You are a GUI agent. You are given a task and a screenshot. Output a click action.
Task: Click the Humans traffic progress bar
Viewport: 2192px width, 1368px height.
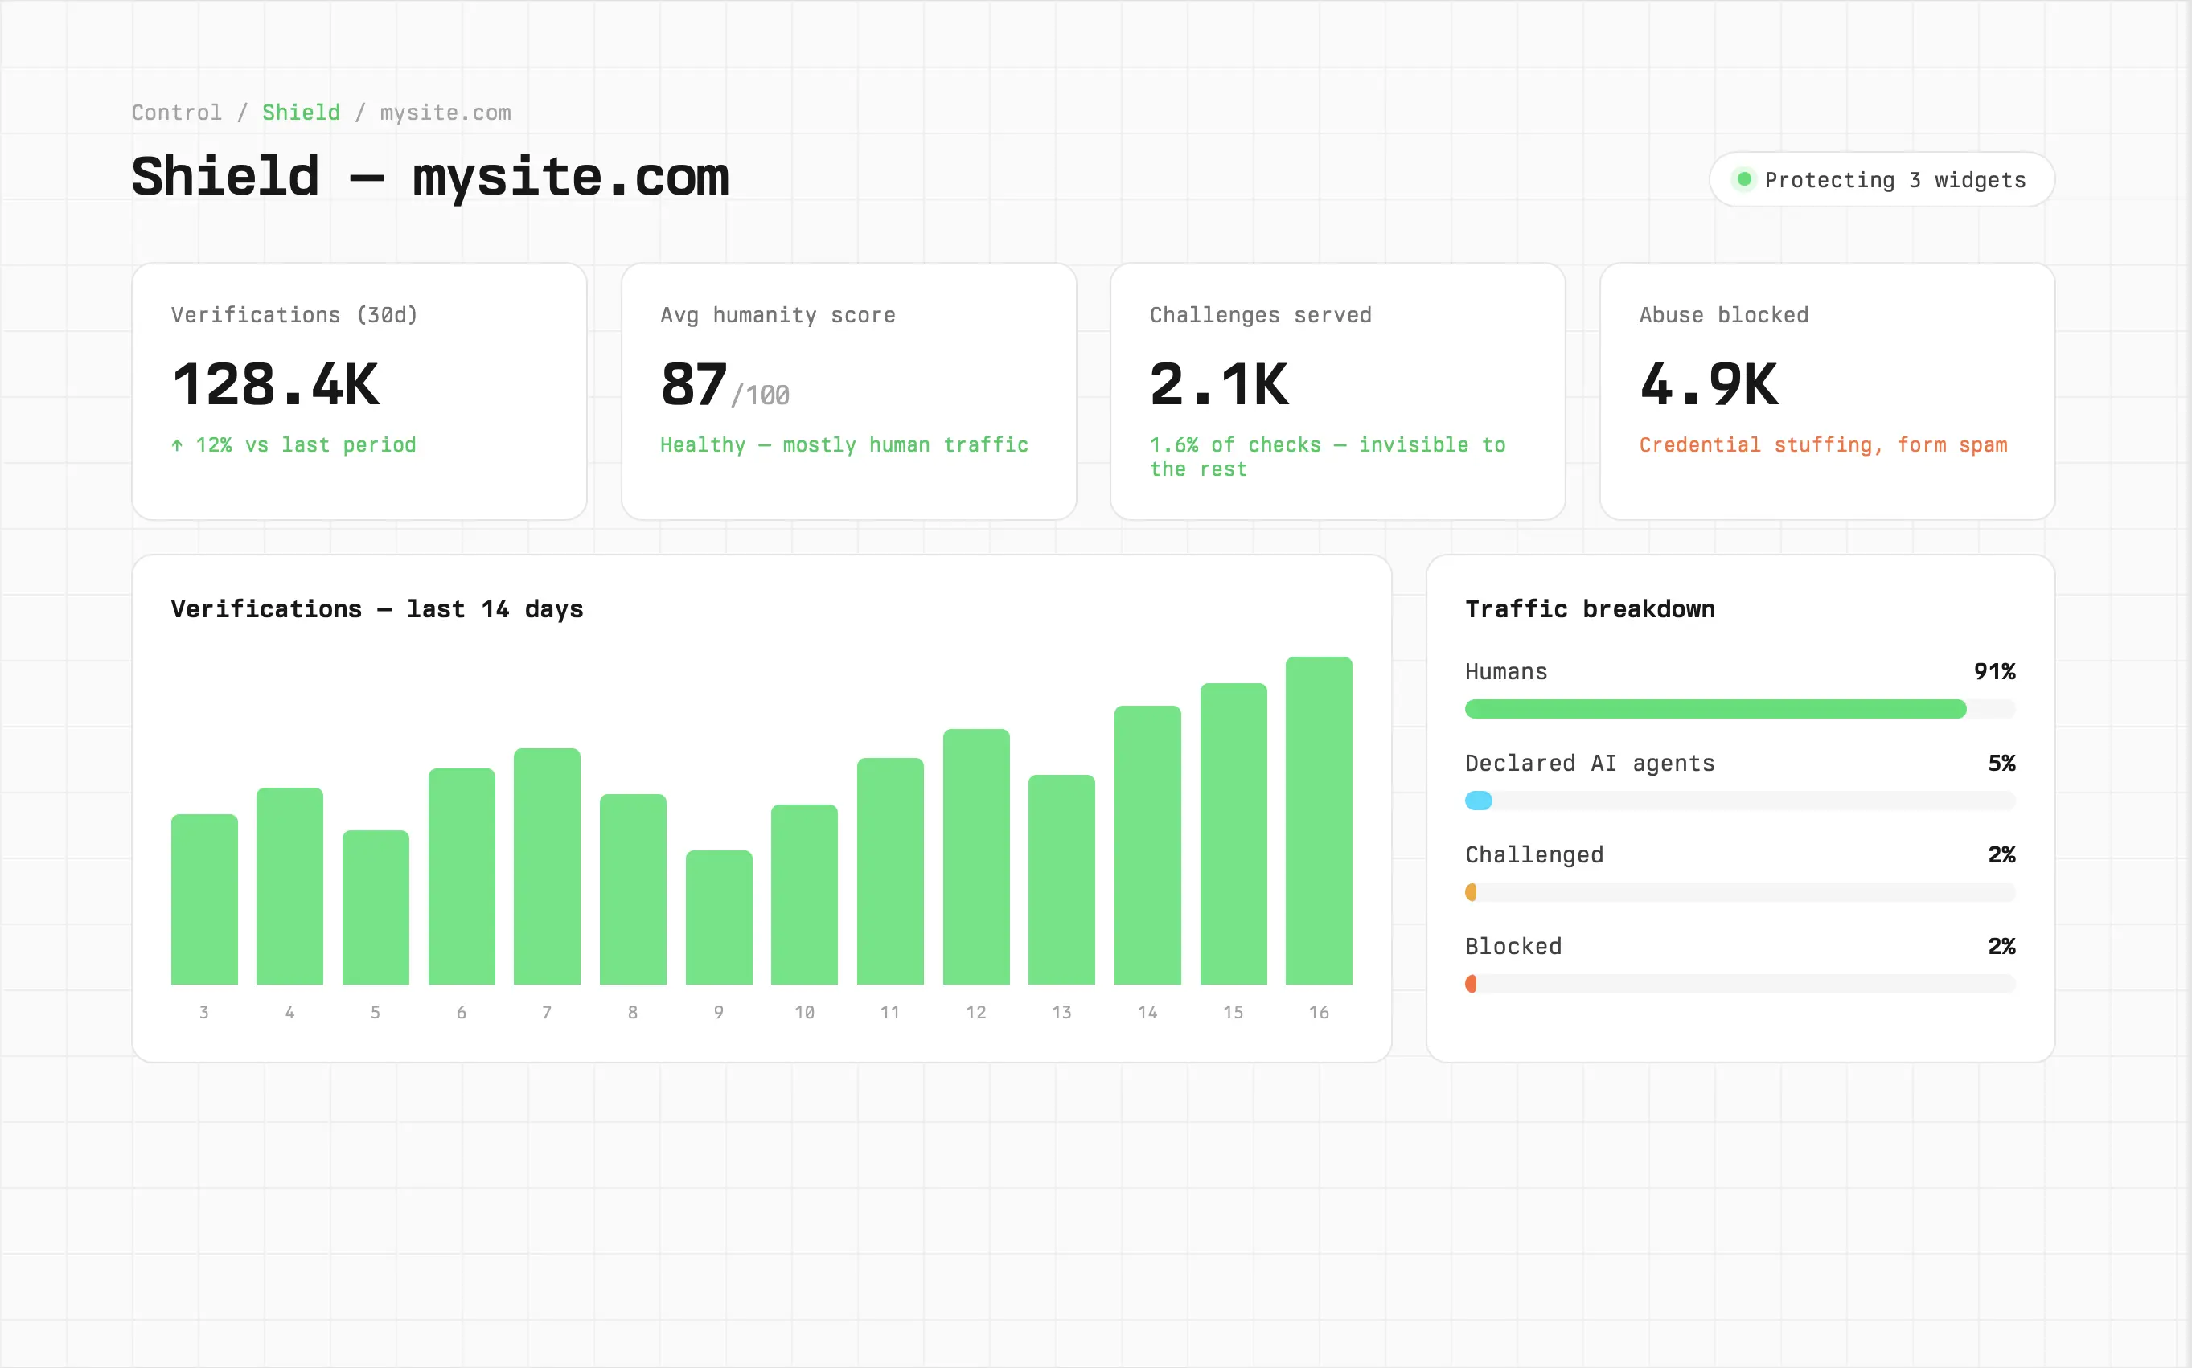pos(1739,710)
